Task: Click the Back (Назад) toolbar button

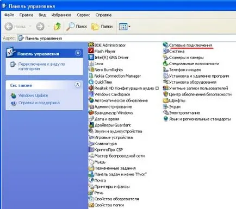Action: tap(15, 27)
